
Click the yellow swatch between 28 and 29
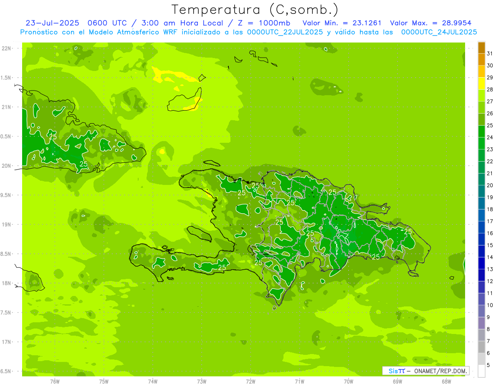(481, 83)
